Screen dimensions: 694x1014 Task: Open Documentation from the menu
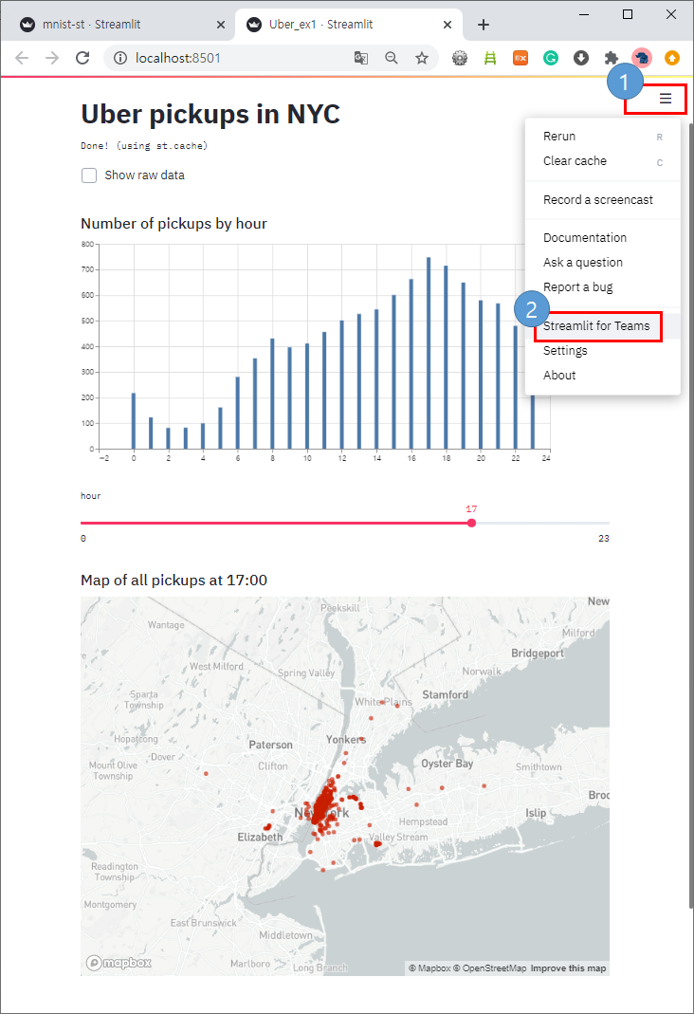click(603, 237)
